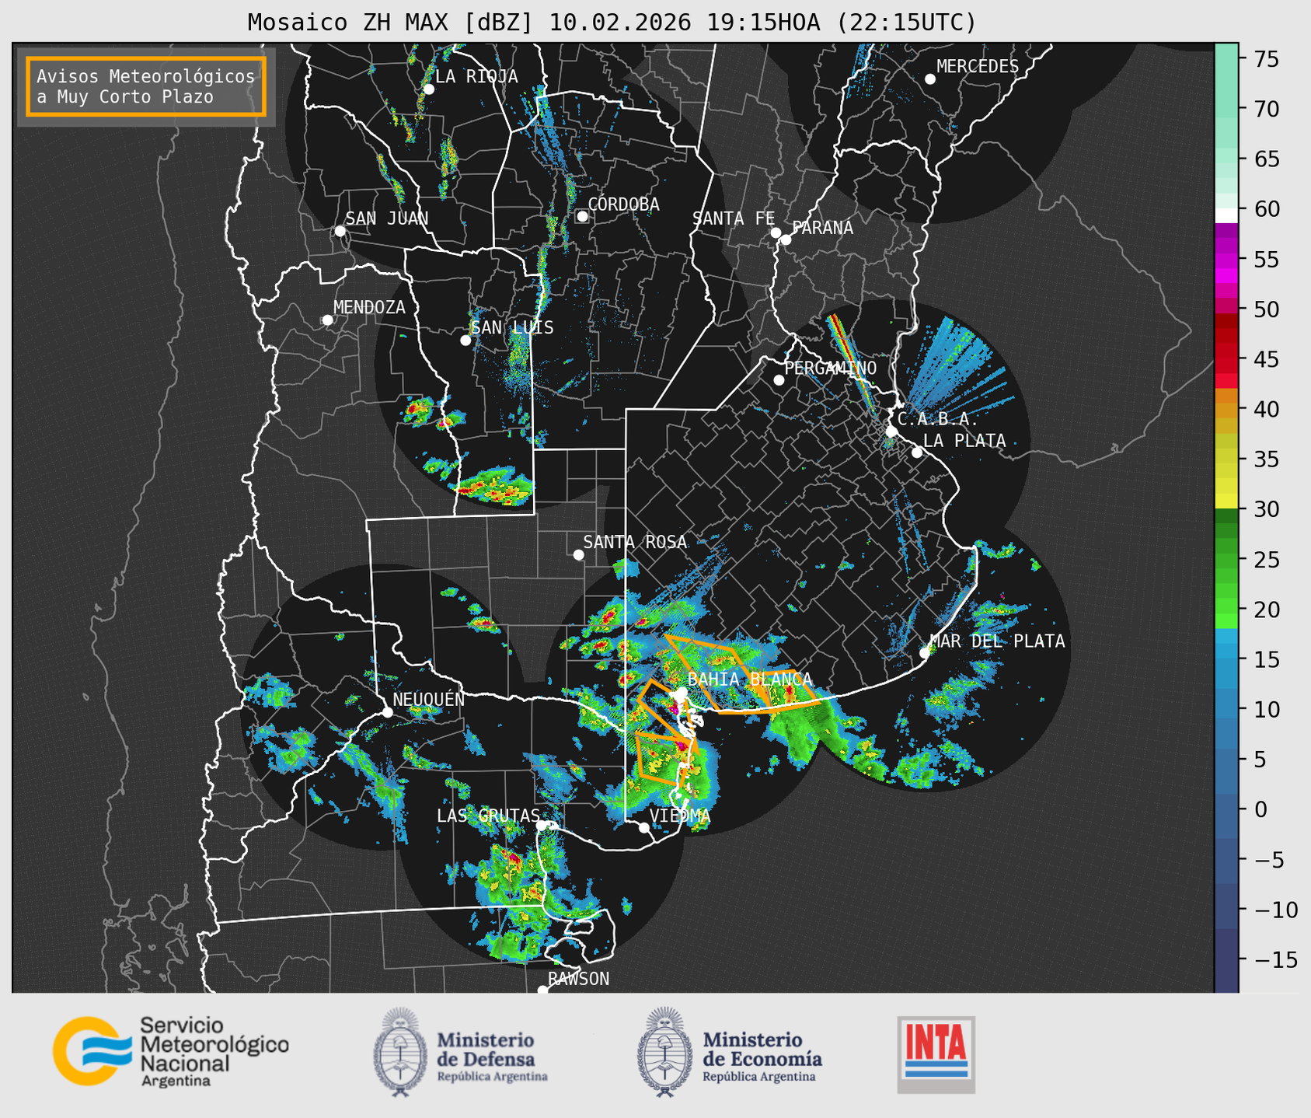The width and height of the screenshot is (1311, 1118).
Task: Click the Mendoza city marker dot
Action: (327, 320)
